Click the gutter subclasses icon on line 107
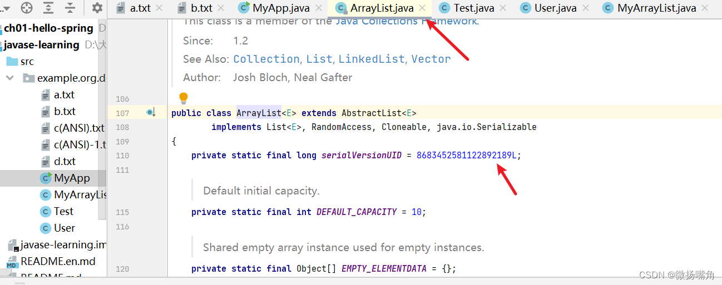 [151, 113]
